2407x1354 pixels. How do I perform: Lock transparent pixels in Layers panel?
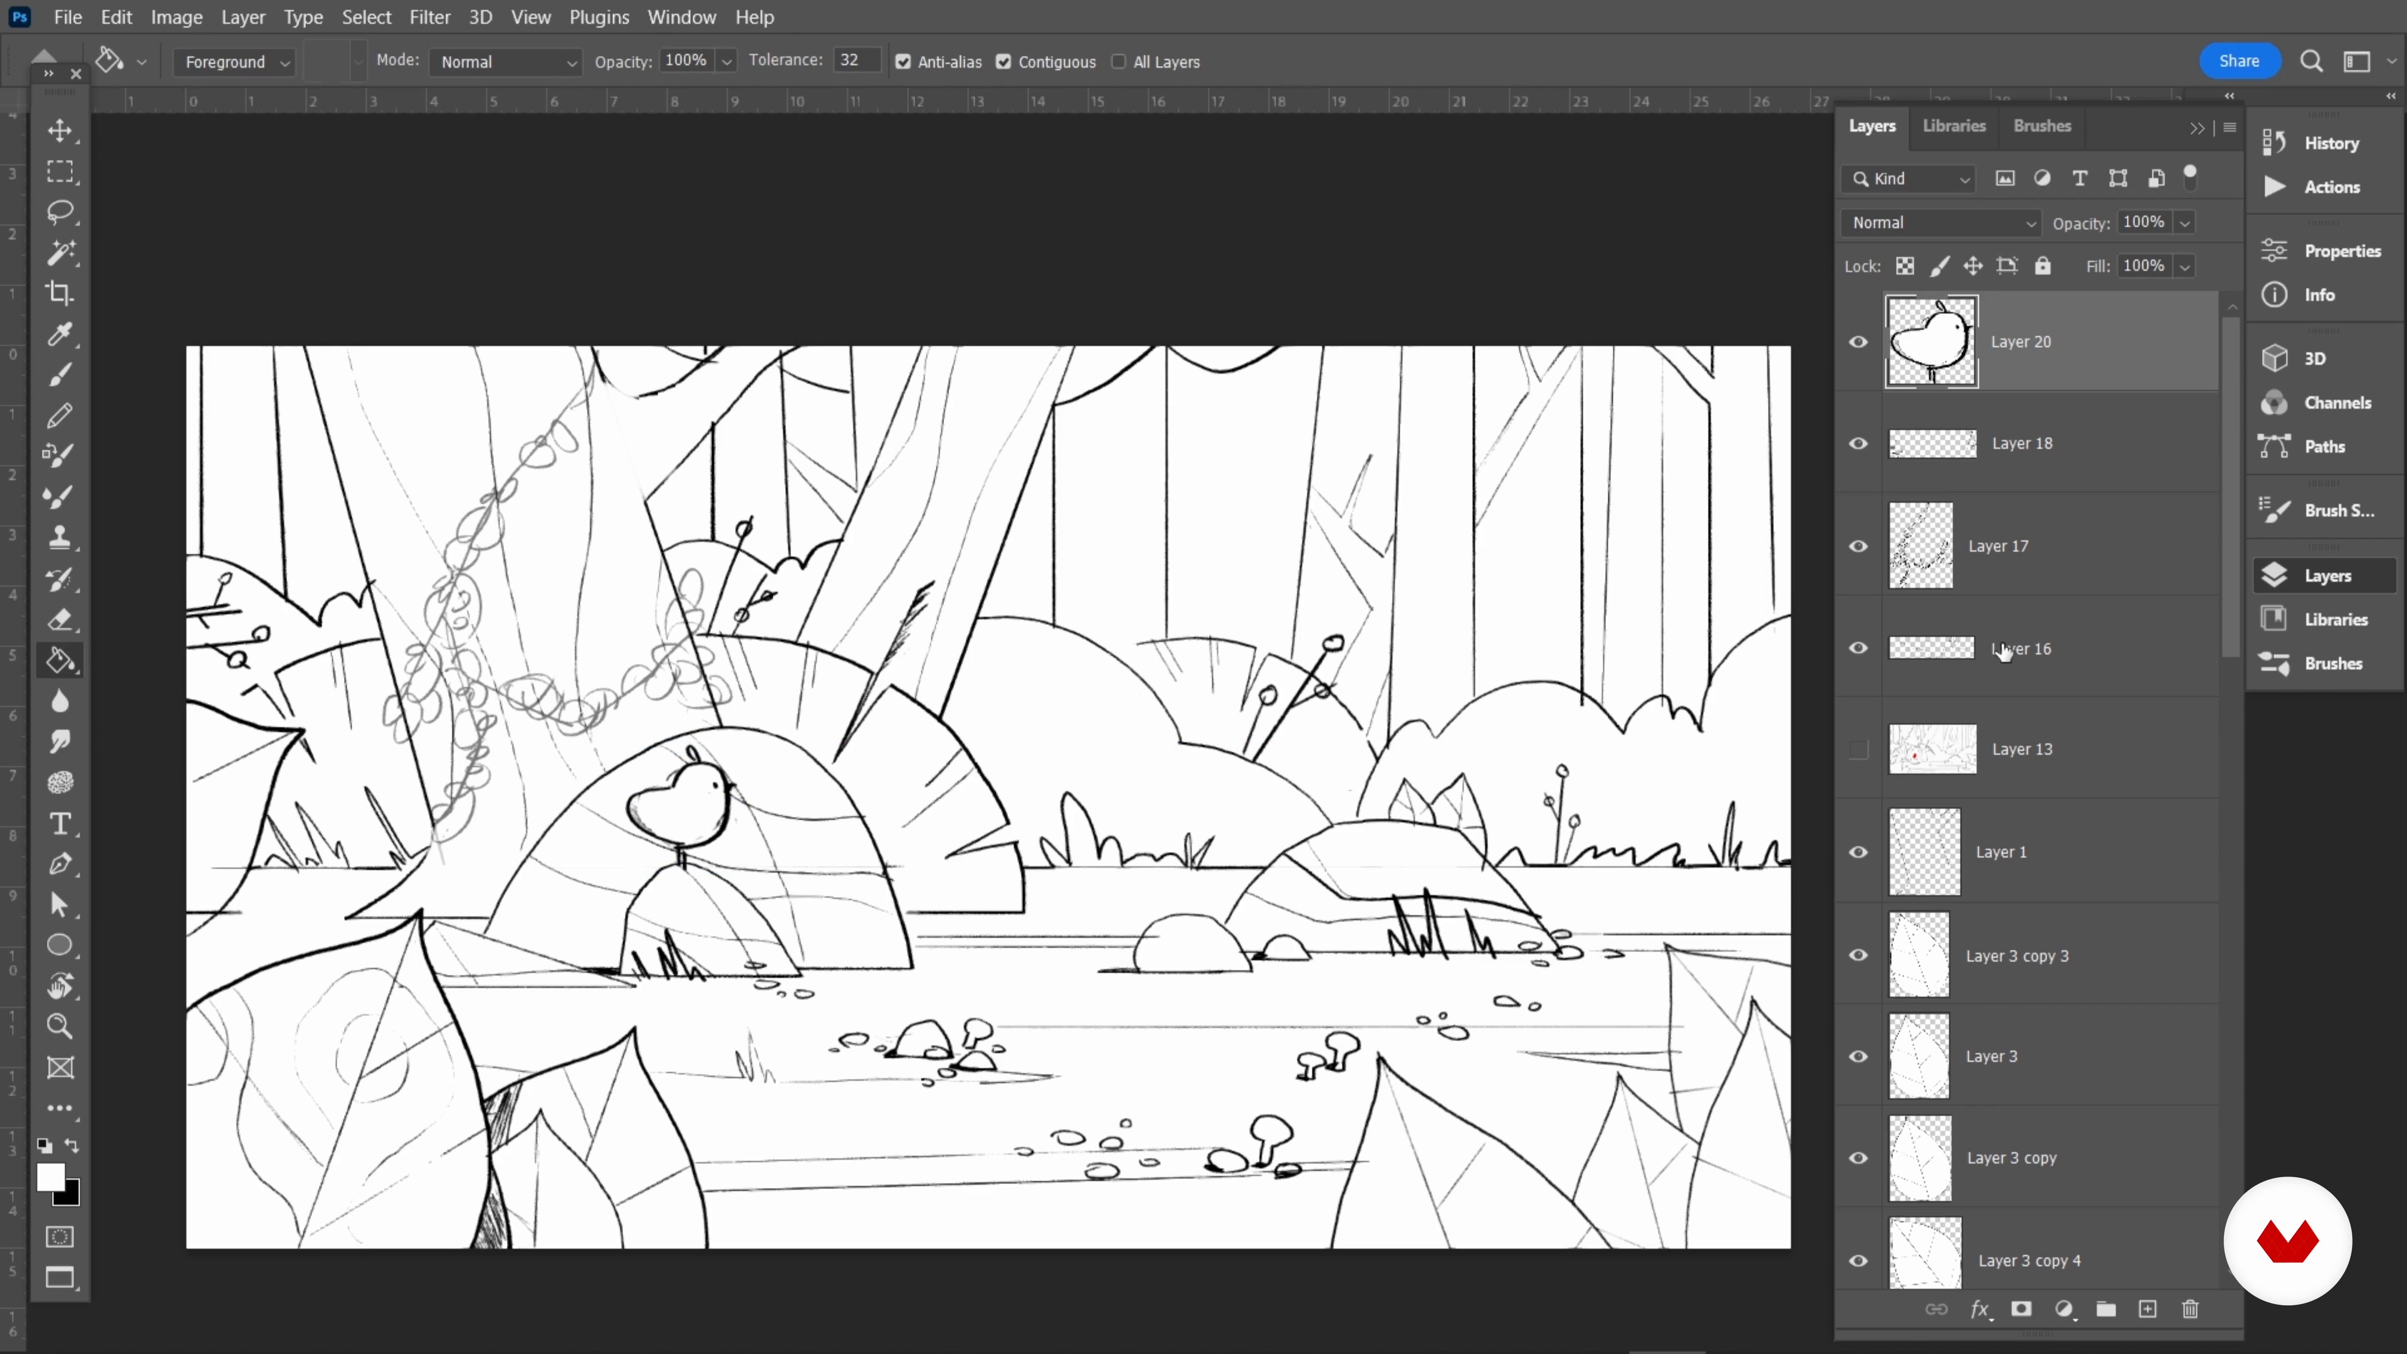click(1906, 266)
